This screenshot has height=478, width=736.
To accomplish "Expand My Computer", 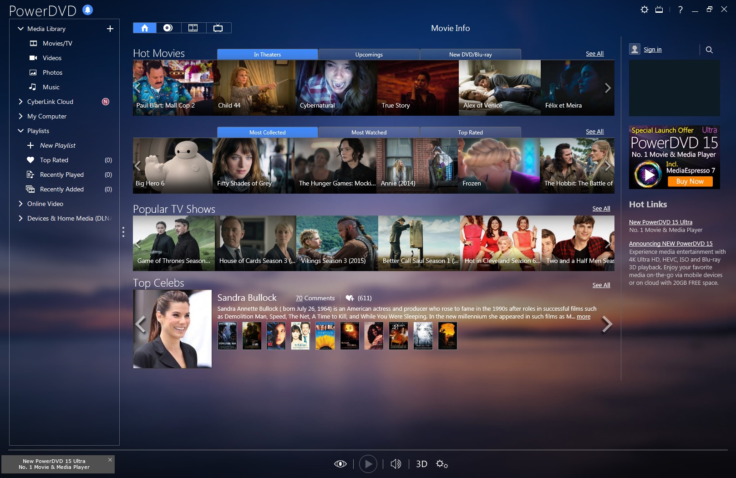I will point(20,116).
